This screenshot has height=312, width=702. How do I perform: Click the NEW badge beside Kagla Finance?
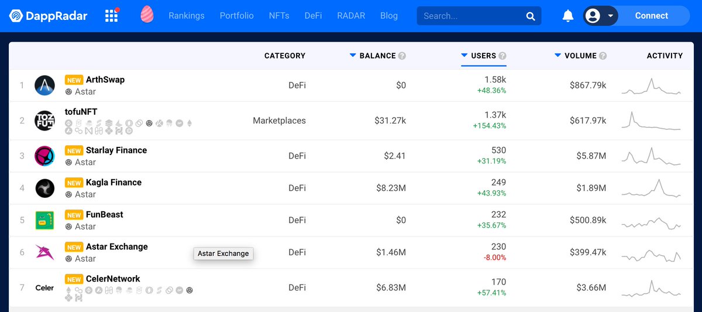point(74,183)
